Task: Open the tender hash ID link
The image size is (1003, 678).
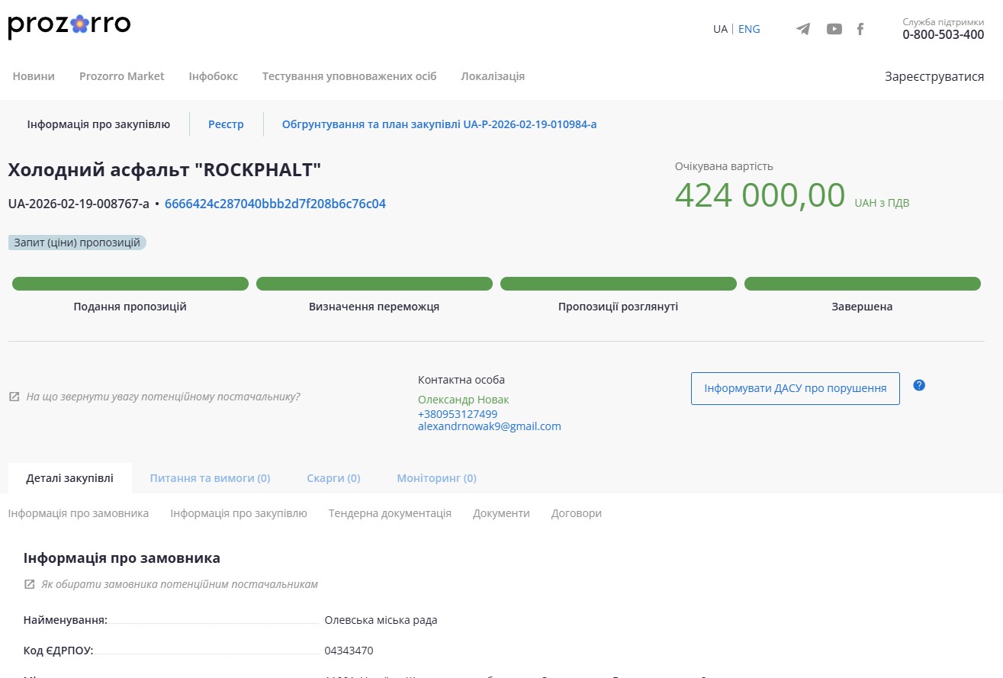Action: pos(275,204)
